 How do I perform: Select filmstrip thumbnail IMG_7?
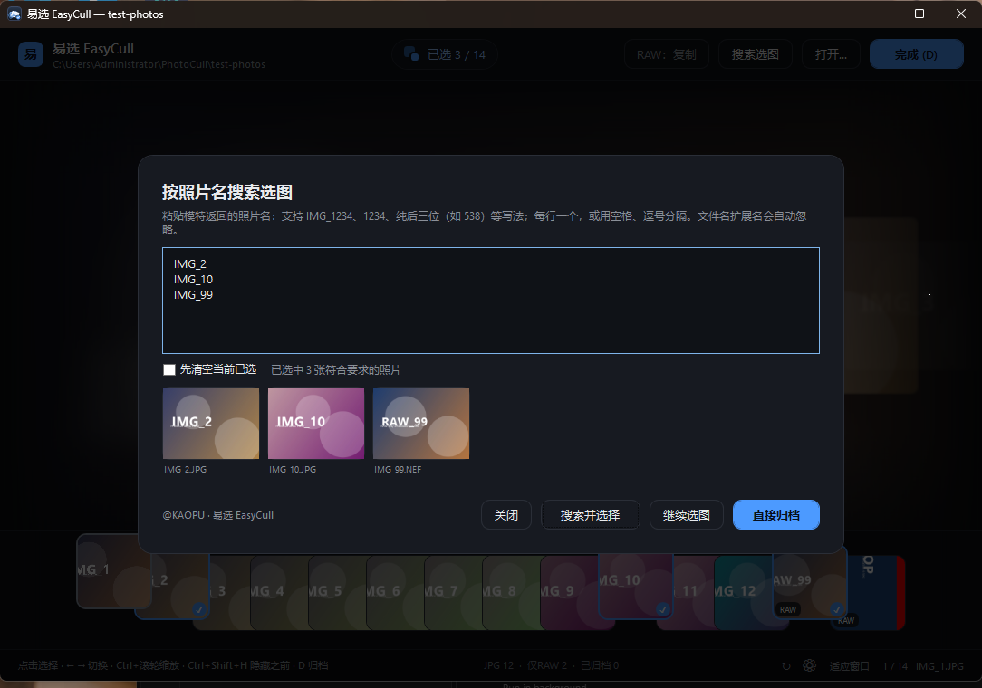click(x=453, y=592)
